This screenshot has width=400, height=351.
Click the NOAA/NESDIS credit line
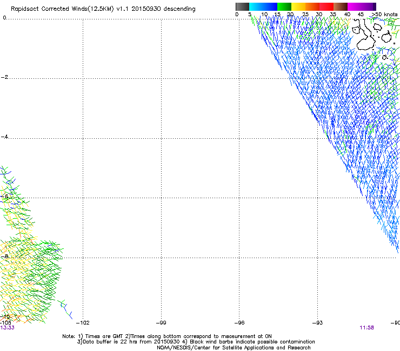coord(234,348)
